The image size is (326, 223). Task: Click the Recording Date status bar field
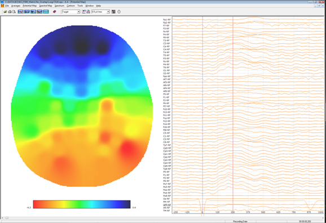click(240, 221)
